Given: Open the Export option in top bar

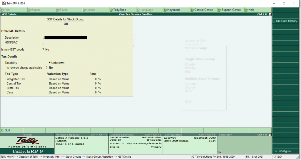Looking at the screenshot, I should click(x=41, y=10).
